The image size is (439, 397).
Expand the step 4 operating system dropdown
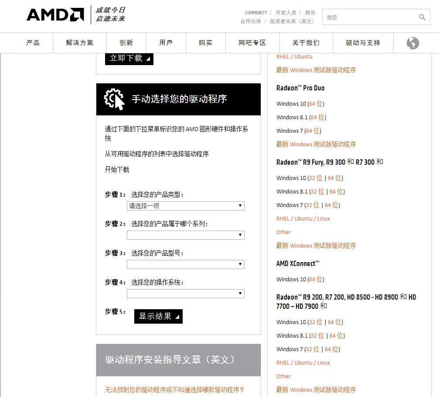tap(185, 293)
